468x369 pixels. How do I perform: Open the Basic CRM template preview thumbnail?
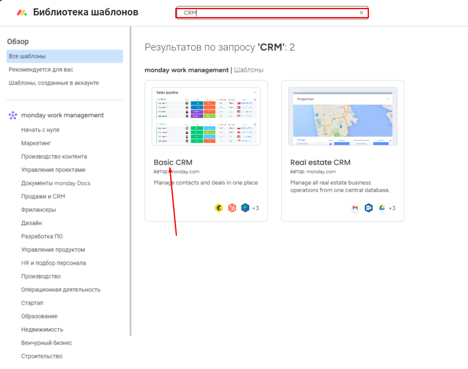(206, 116)
